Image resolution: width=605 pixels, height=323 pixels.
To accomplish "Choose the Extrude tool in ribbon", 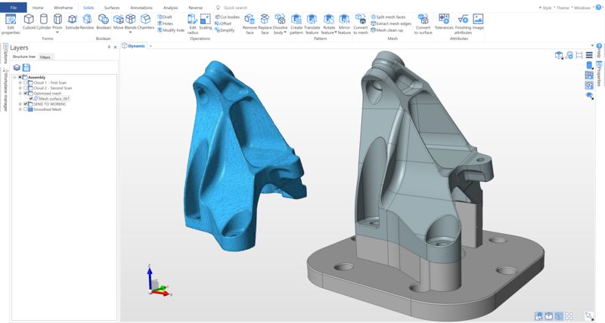I will (72, 21).
